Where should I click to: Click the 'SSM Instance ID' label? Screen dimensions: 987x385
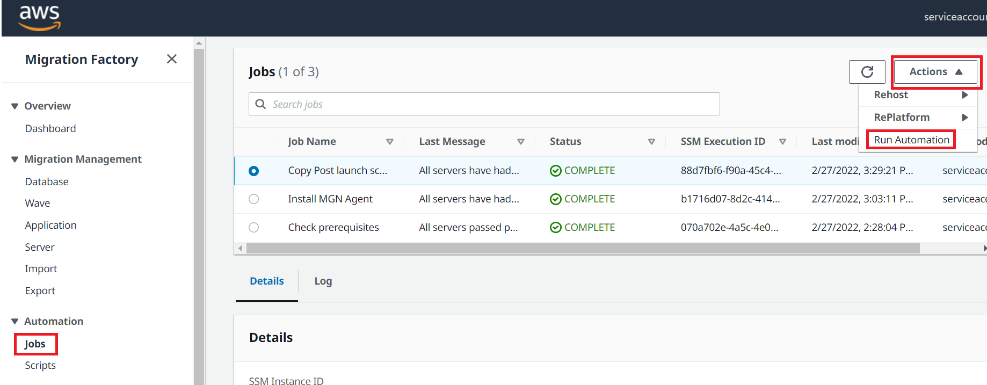(286, 380)
